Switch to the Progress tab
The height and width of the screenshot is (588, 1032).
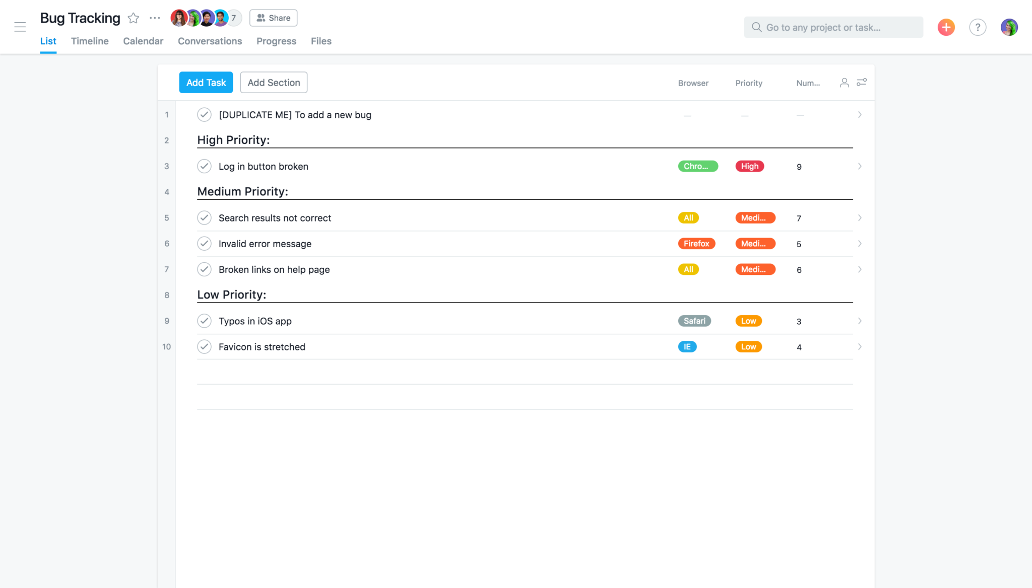pyautogui.click(x=276, y=40)
